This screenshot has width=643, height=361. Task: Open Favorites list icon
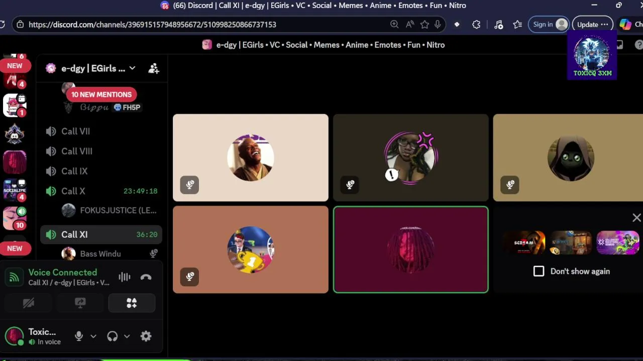point(518,25)
